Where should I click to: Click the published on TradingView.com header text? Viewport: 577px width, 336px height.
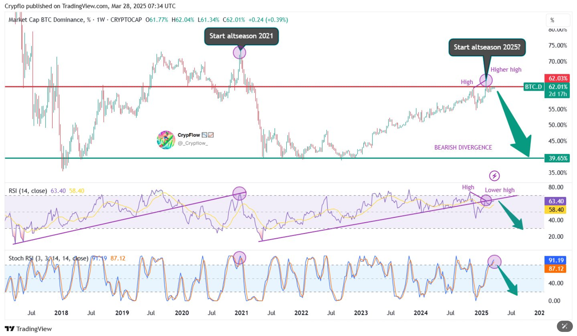66,6
